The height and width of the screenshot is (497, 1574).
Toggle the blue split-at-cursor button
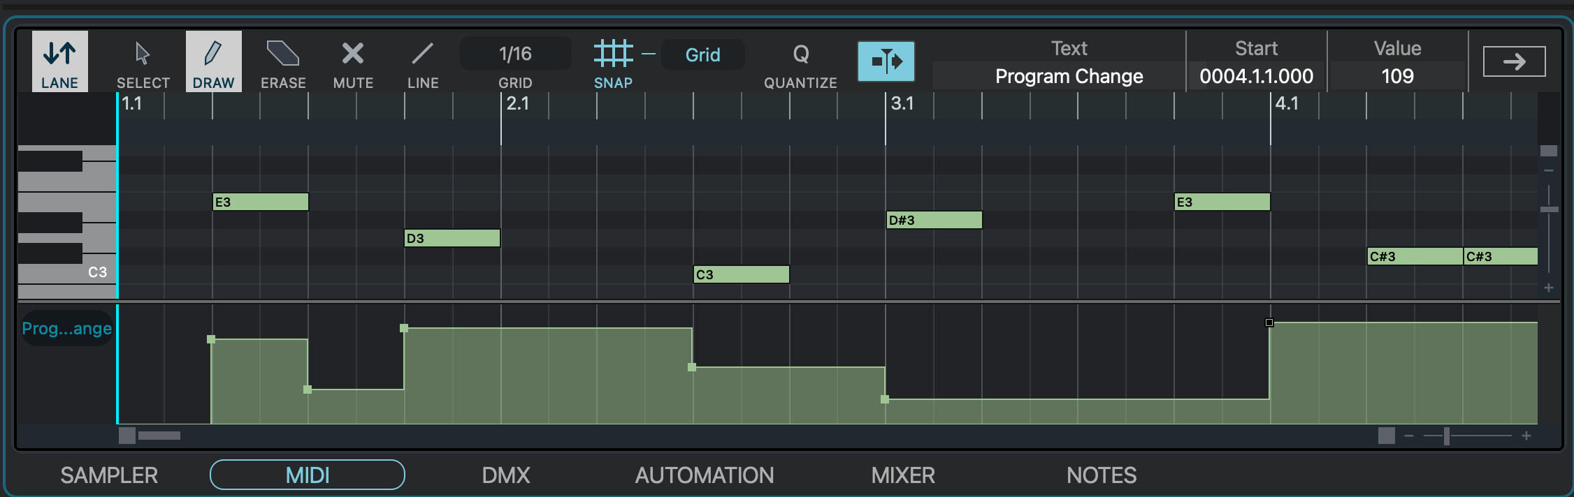pos(886,61)
